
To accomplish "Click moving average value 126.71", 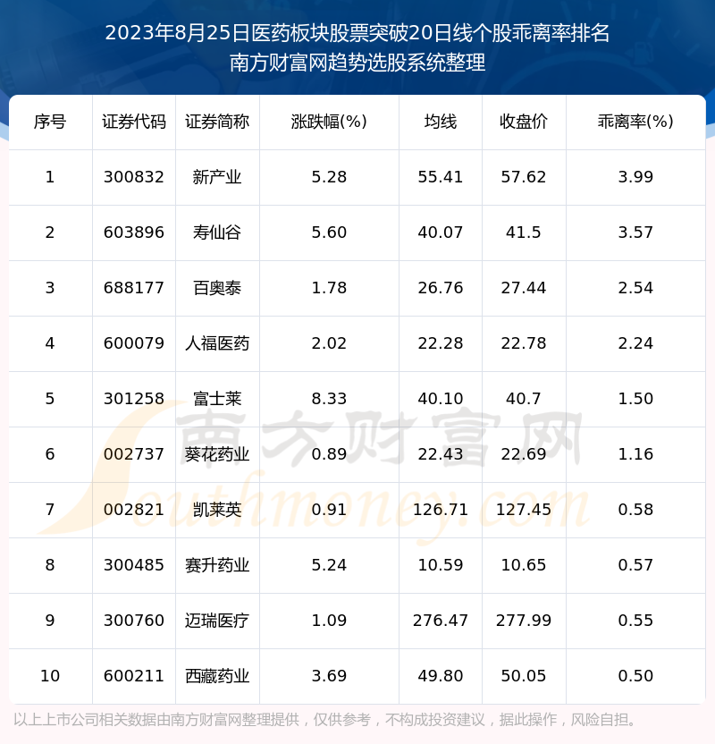I will (x=441, y=510).
